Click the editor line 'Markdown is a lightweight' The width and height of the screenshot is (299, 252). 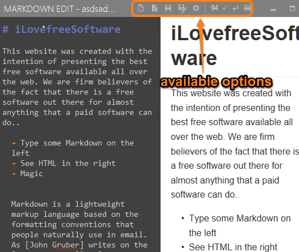tap(68, 204)
